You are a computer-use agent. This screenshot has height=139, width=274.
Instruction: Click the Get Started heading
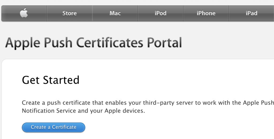click(51, 80)
